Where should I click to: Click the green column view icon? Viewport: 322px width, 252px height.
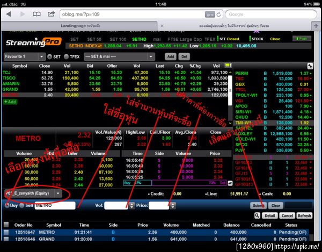pos(228,66)
